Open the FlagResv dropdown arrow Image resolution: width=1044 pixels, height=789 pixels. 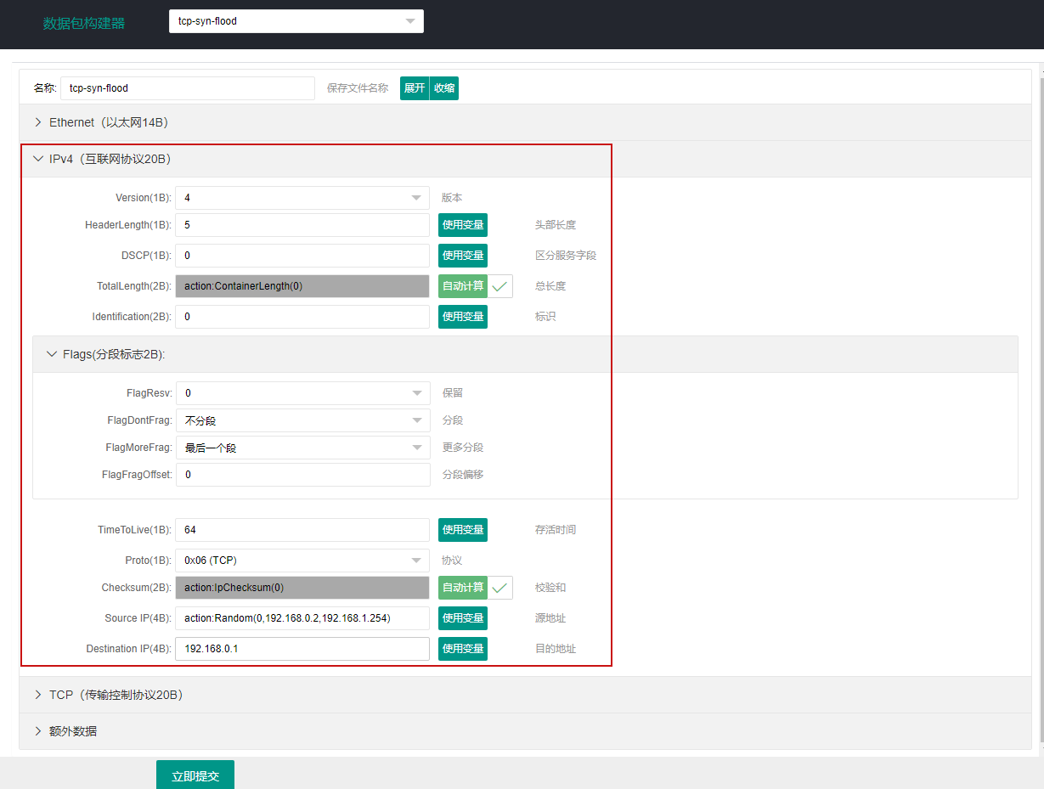tap(416, 393)
